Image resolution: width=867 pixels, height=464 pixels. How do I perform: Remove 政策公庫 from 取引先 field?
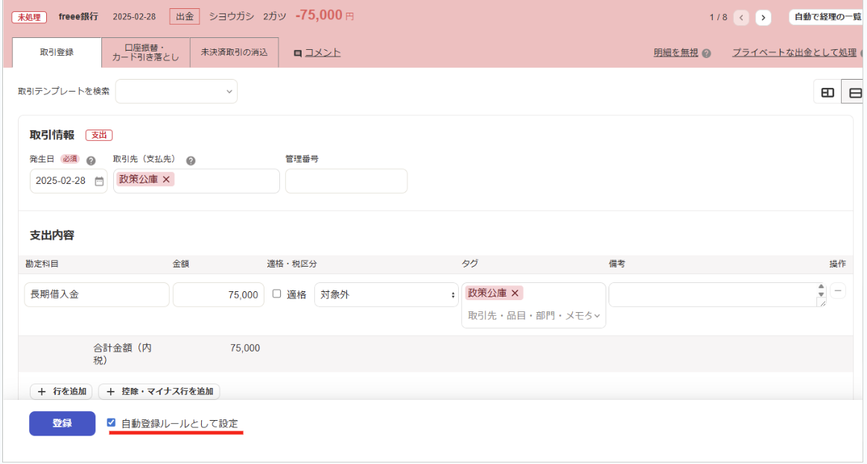(x=167, y=179)
